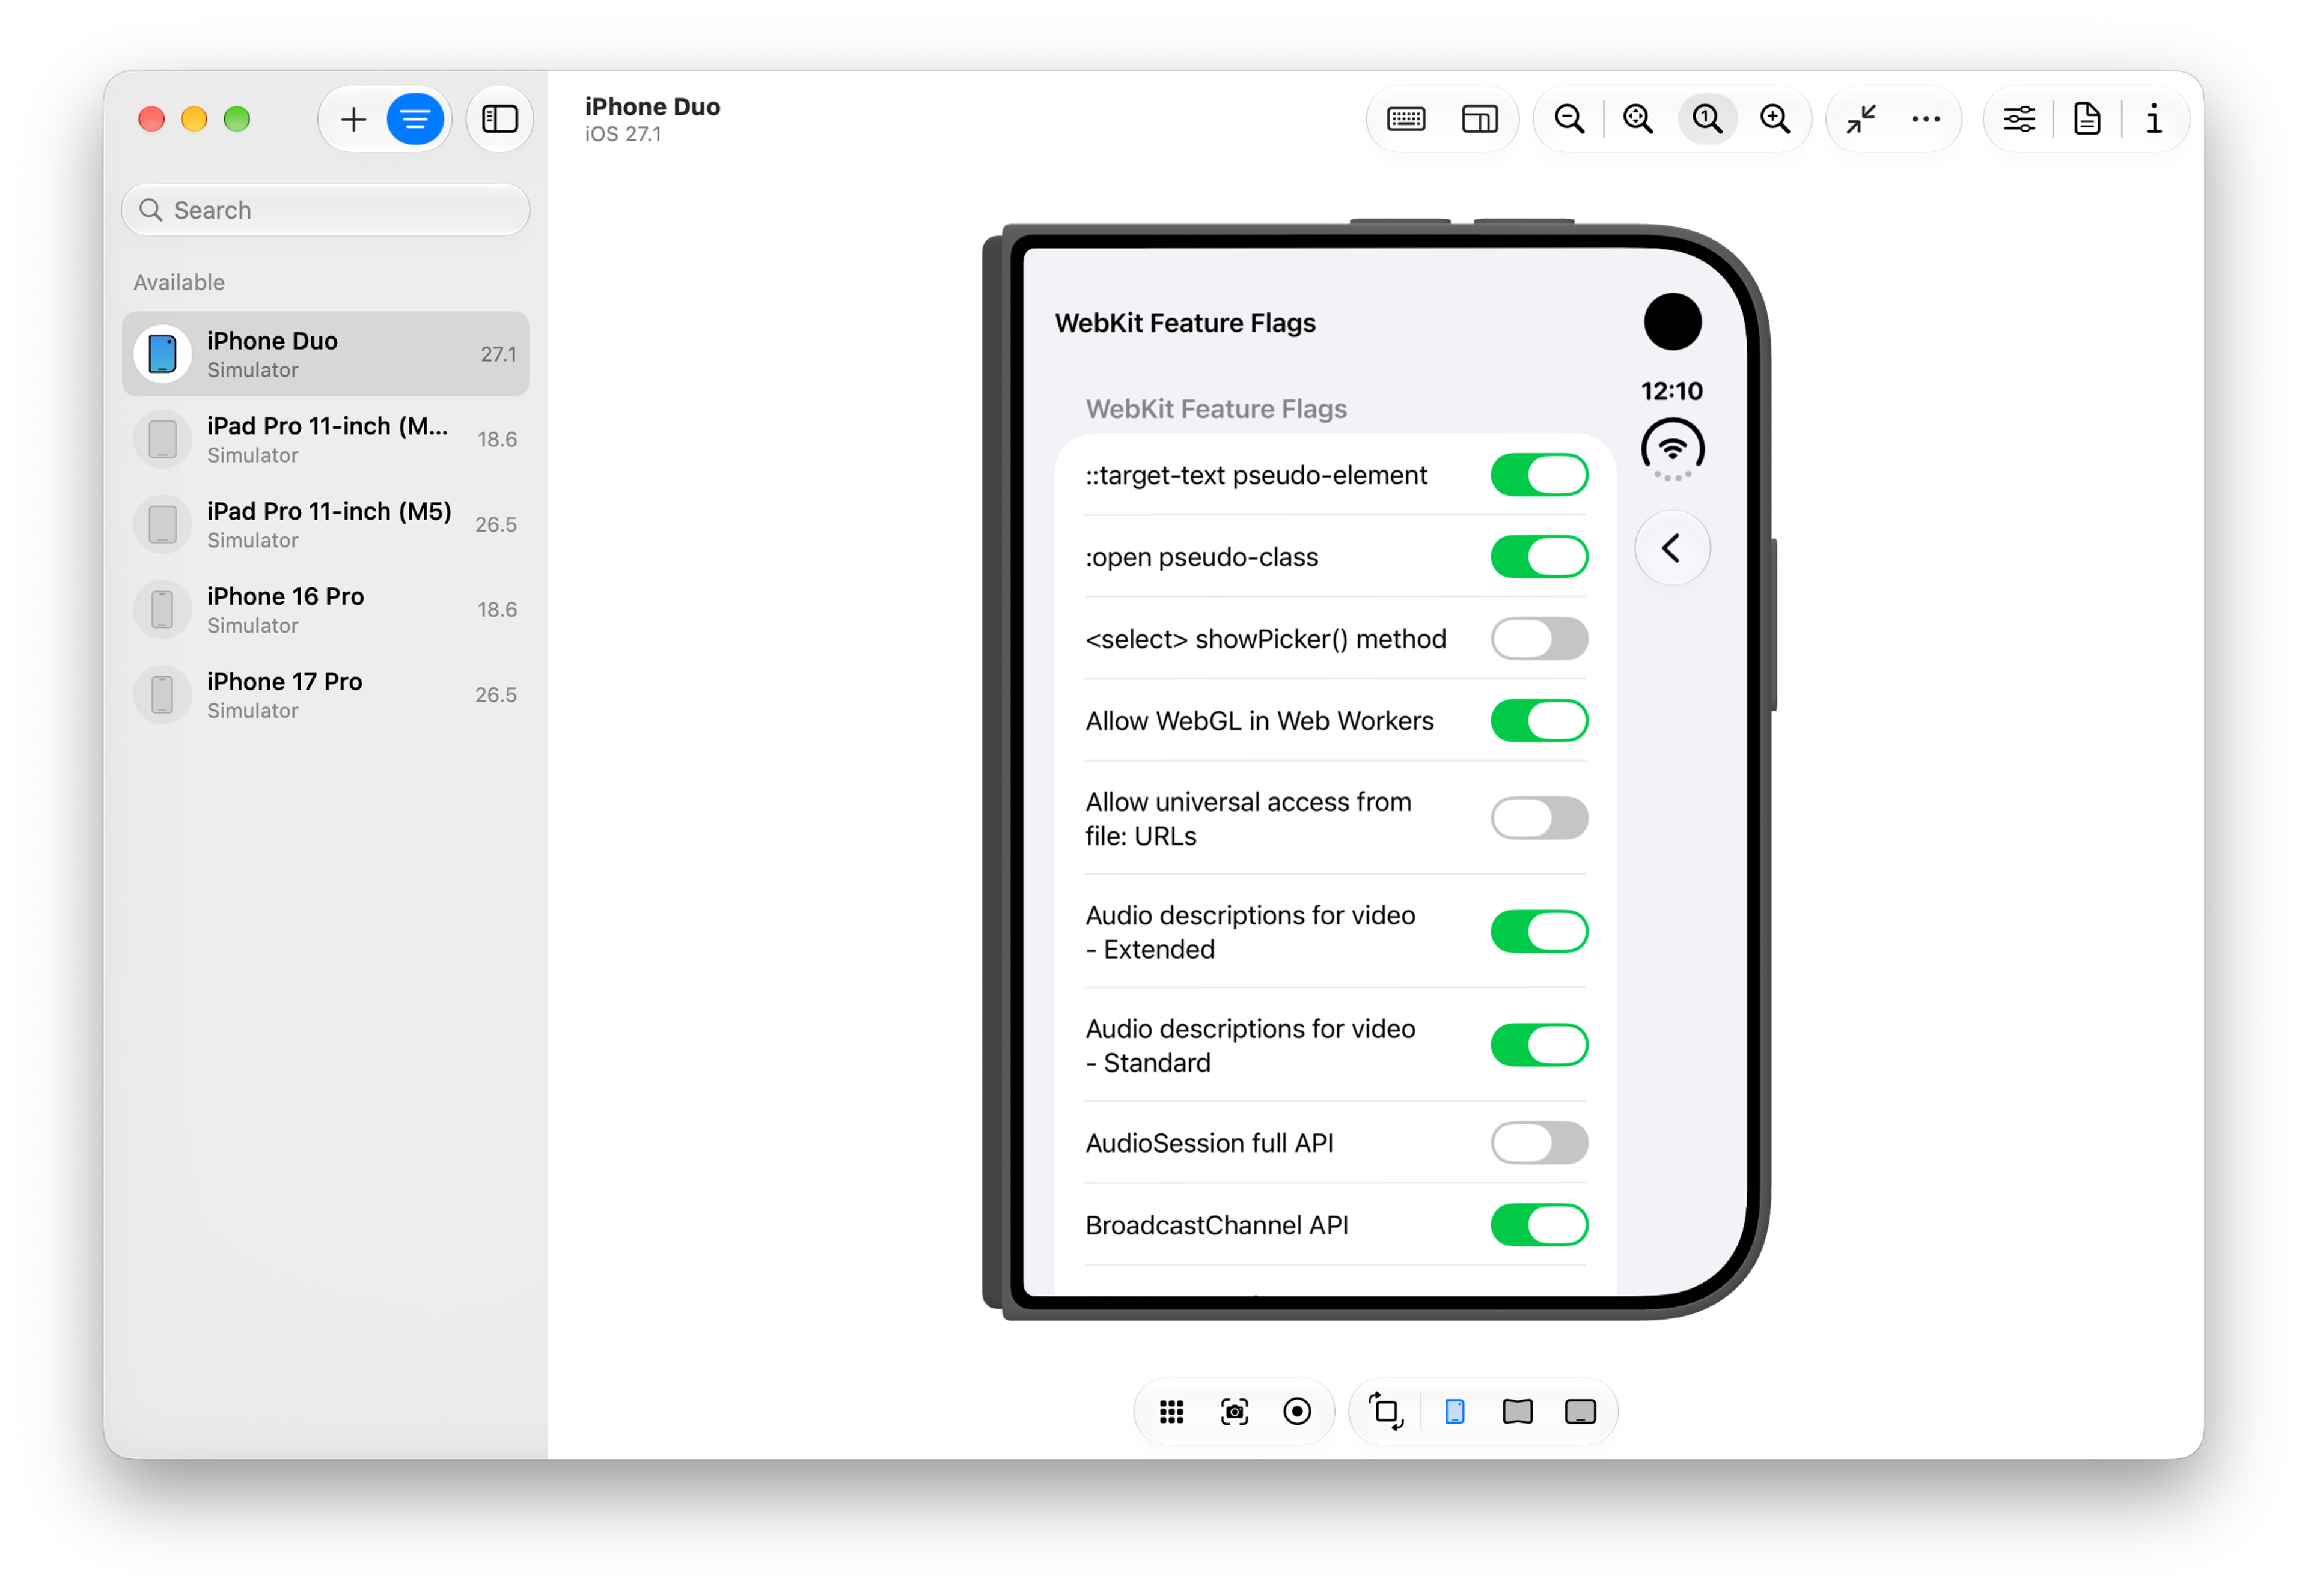Toggle Allow WebGL in Web Workers
Screen dimensions: 2308x1596
click(x=1539, y=721)
